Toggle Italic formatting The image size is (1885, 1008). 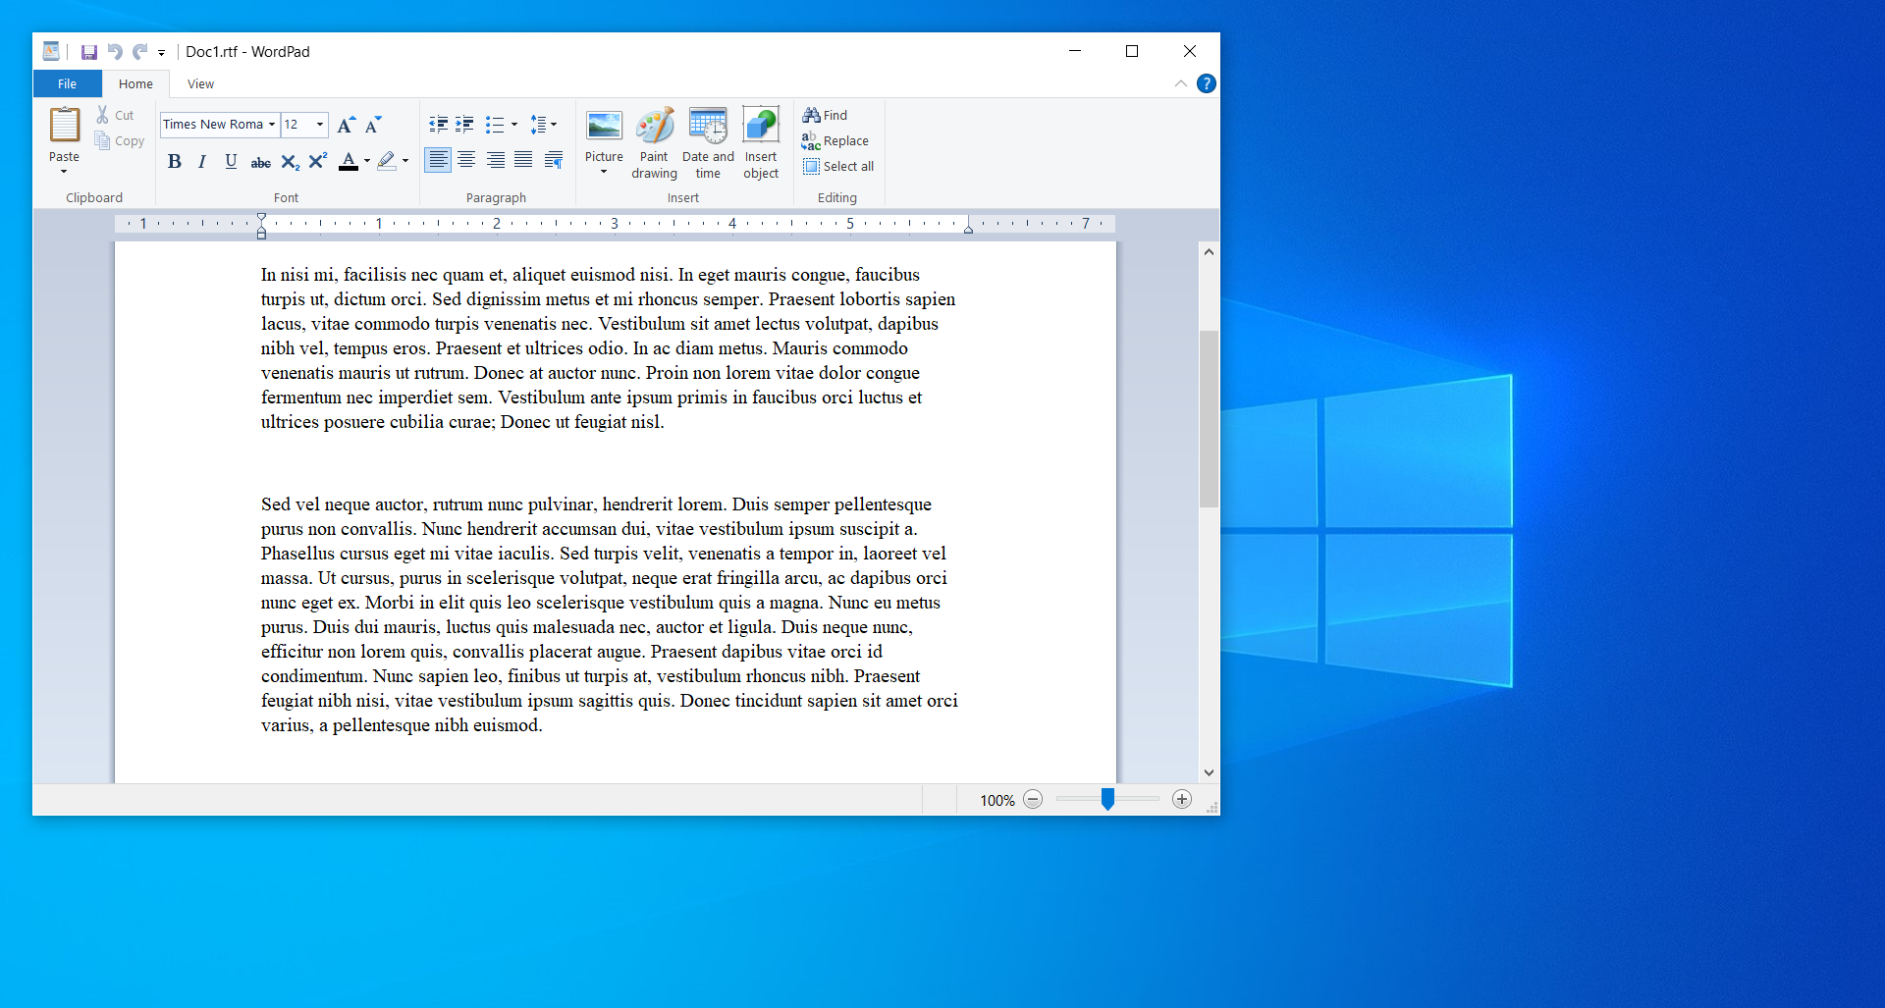pyautogui.click(x=202, y=162)
